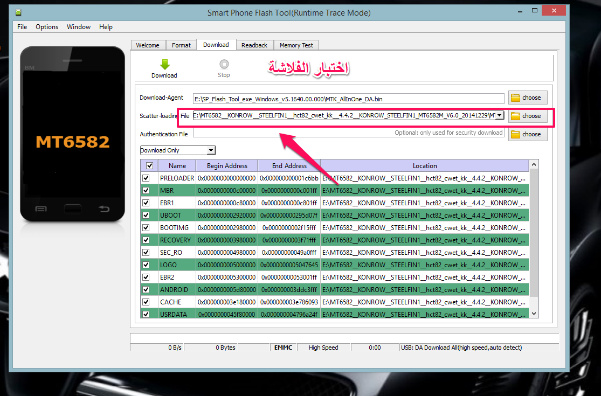The width and height of the screenshot is (601, 396).
Task: Click the partition table vertical scrollbar thumb
Action: (x=534, y=232)
